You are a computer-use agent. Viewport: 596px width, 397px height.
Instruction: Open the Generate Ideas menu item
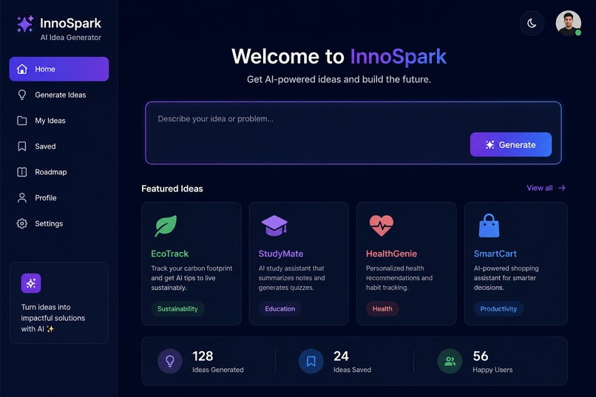59,95
